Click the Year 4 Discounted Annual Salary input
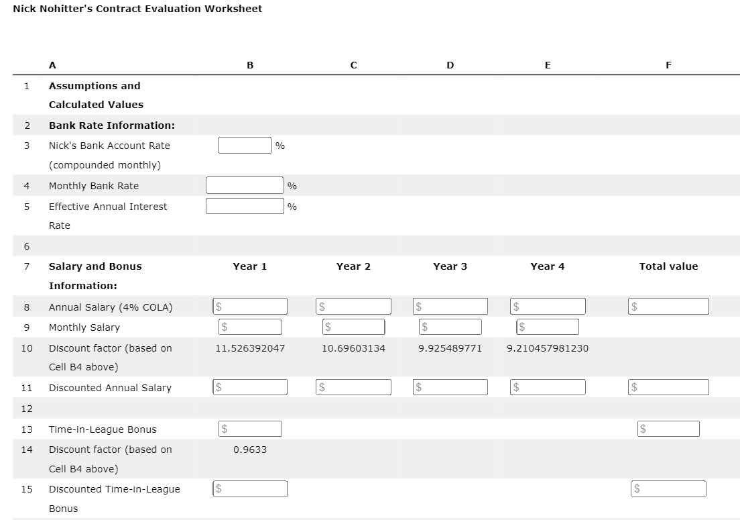This screenshot has height=520, width=740. pyautogui.click(x=548, y=386)
